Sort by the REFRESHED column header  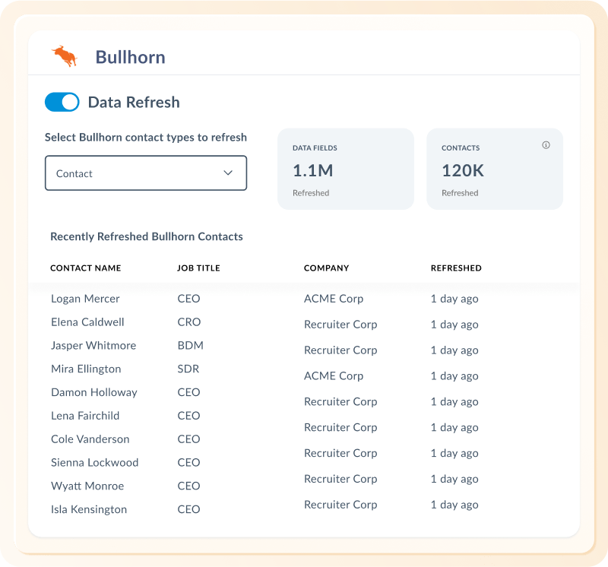(x=456, y=268)
